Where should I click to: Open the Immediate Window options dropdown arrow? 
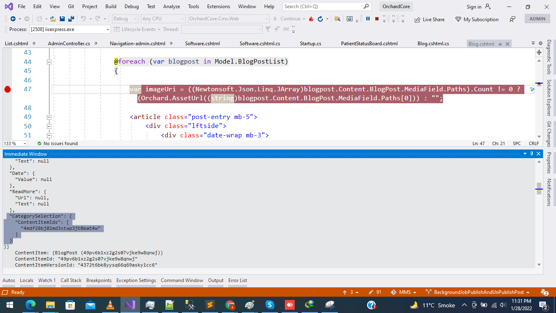(x=525, y=154)
